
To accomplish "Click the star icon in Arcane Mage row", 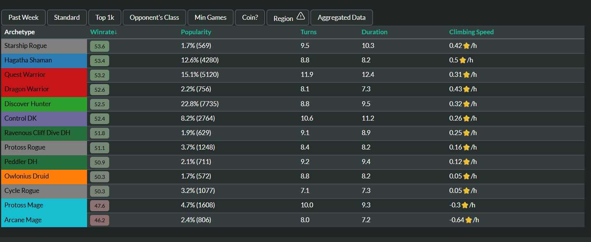I will click(468, 220).
